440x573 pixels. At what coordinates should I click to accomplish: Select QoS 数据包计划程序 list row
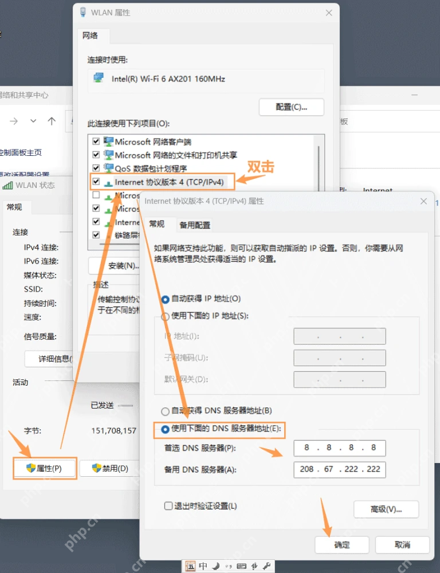[201, 168]
